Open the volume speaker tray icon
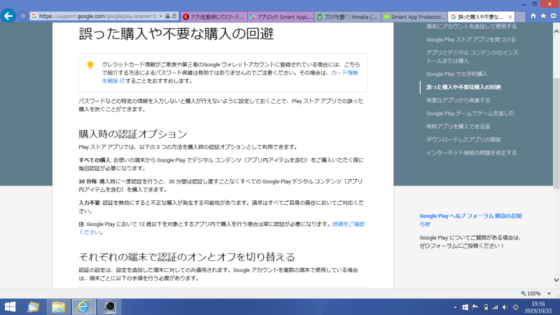This screenshot has height=315, width=560. (x=505, y=307)
